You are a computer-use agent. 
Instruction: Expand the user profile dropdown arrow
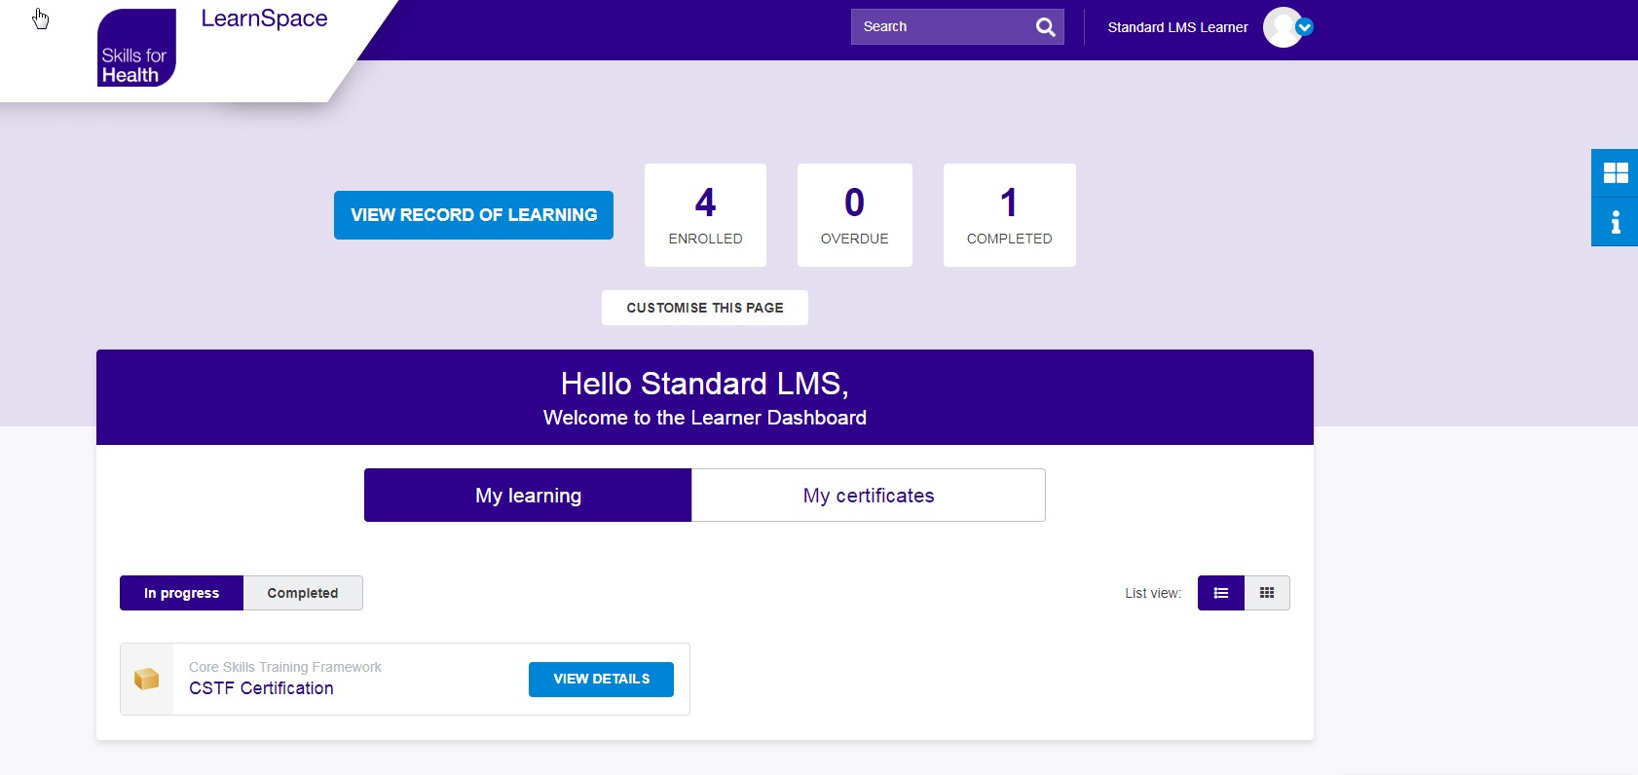tap(1305, 27)
